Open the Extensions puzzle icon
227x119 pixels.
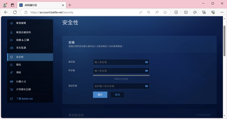point(176,12)
